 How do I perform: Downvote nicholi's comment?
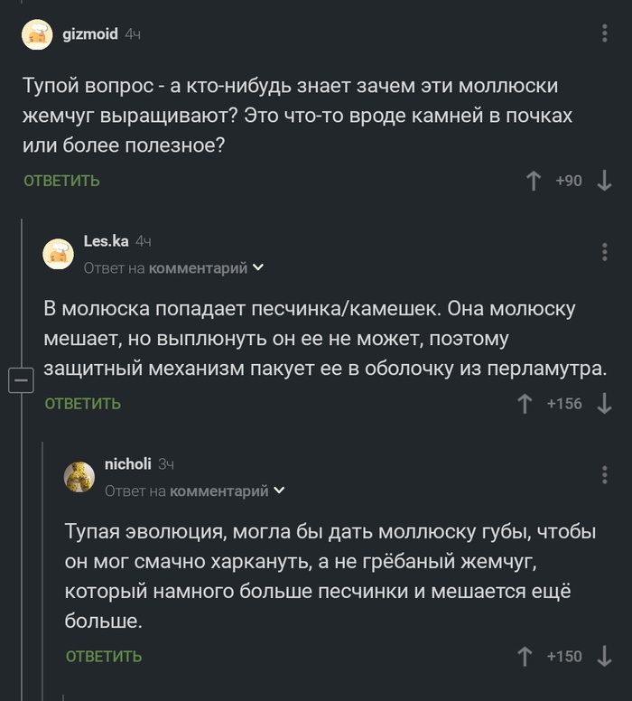click(604, 657)
